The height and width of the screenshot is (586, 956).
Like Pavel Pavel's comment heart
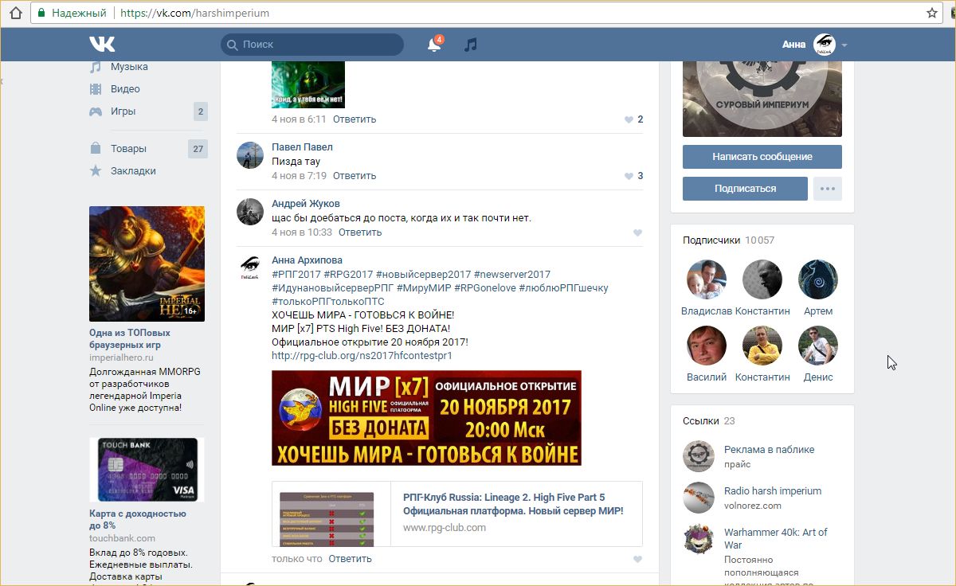(x=629, y=176)
